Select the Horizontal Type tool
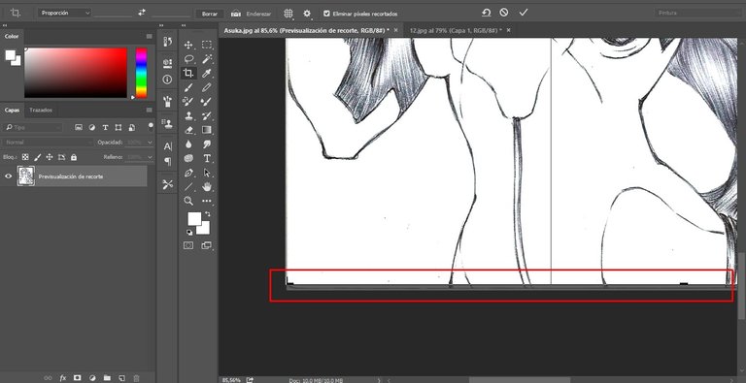Image resolution: width=746 pixels, height=383 pixels. tap(207, 158)
